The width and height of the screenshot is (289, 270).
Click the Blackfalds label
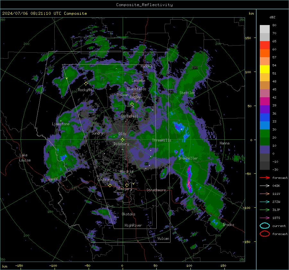point(136,89)
